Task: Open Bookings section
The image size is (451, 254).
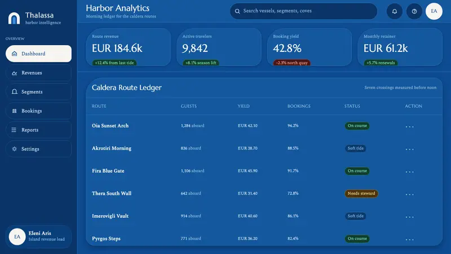Action: click(x=38, y=111)
